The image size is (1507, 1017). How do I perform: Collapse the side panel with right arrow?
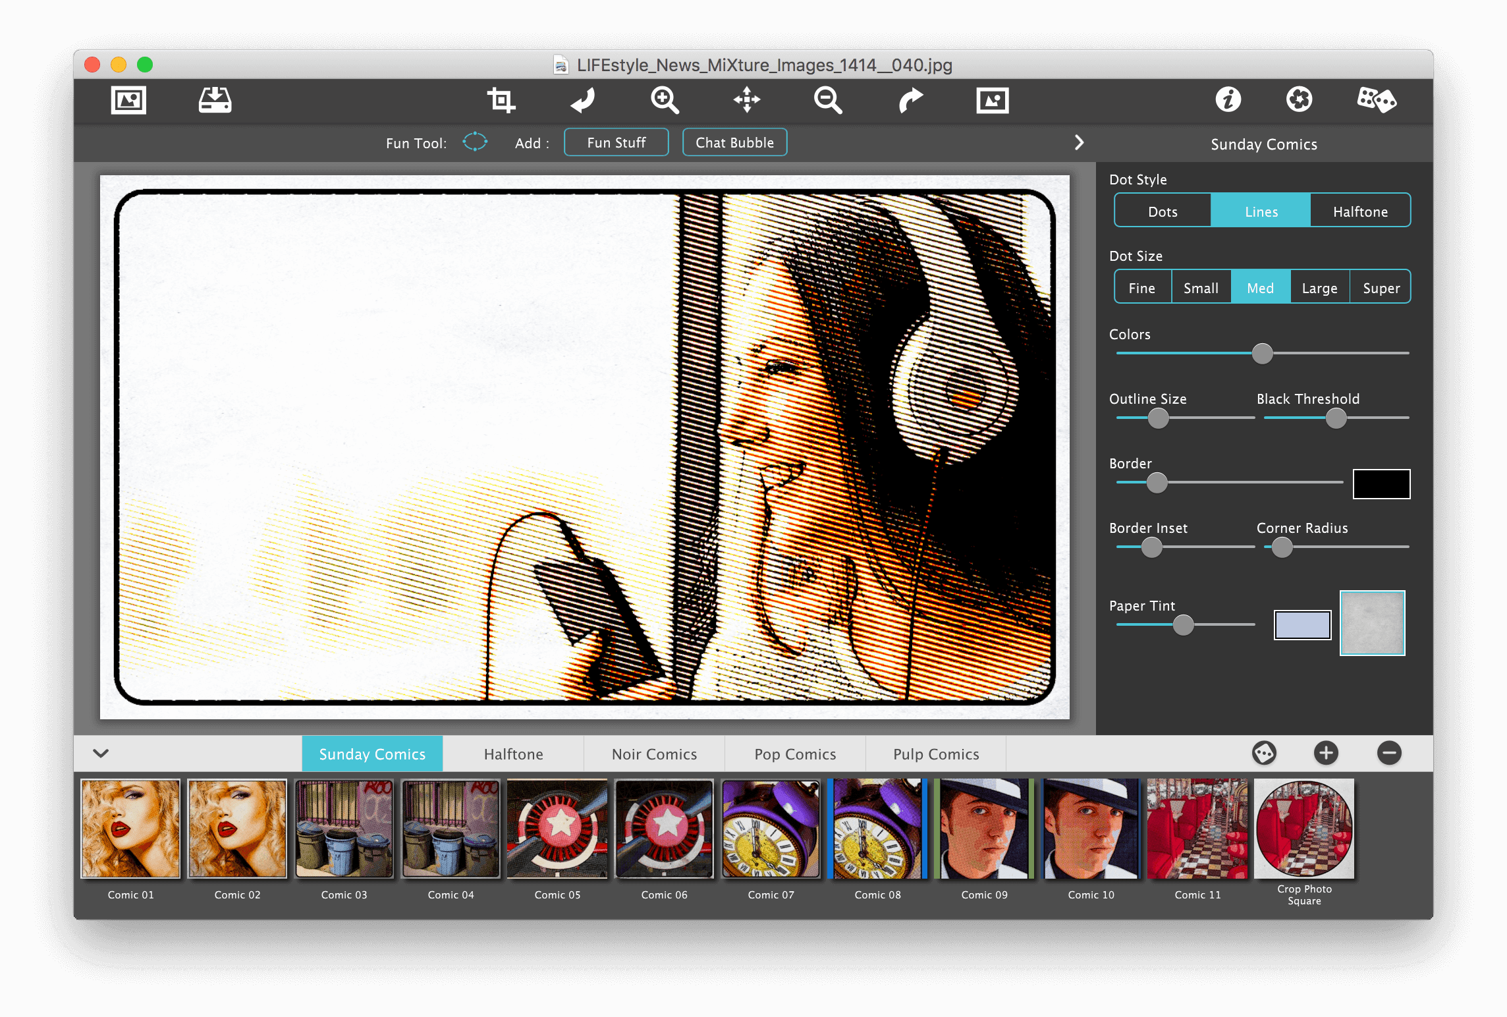1079,142
